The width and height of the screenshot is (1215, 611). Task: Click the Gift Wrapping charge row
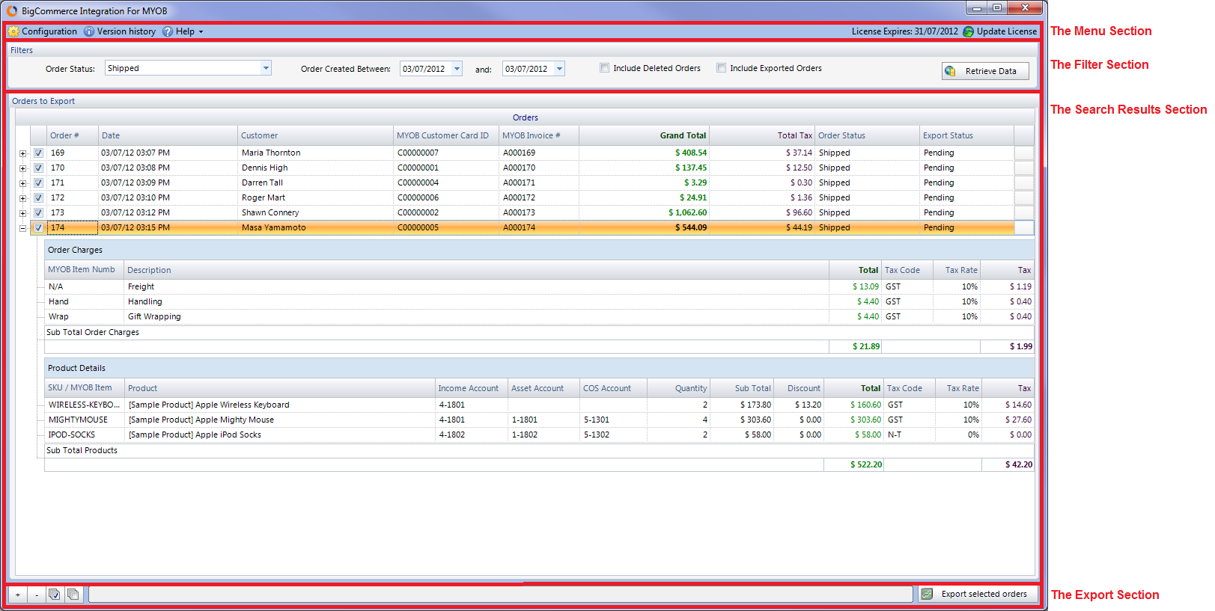click(539, 316)
